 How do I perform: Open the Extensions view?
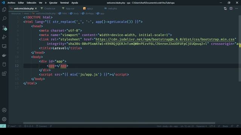click(4, 73)
